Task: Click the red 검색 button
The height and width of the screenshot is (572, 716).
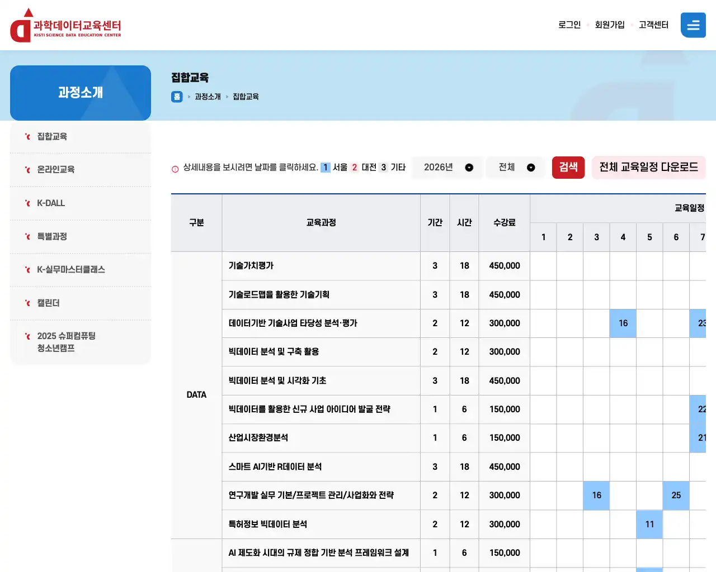Action: 568,168
